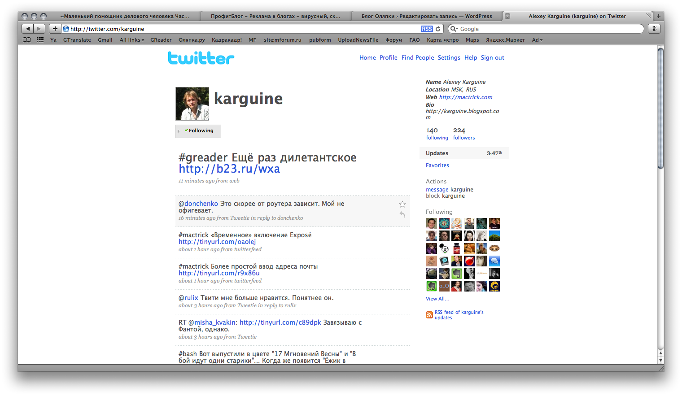Go back with the Safari back arrow
The width and height of the screenshot is (682, 396).
pyautogui.click(x=27, y=29)
